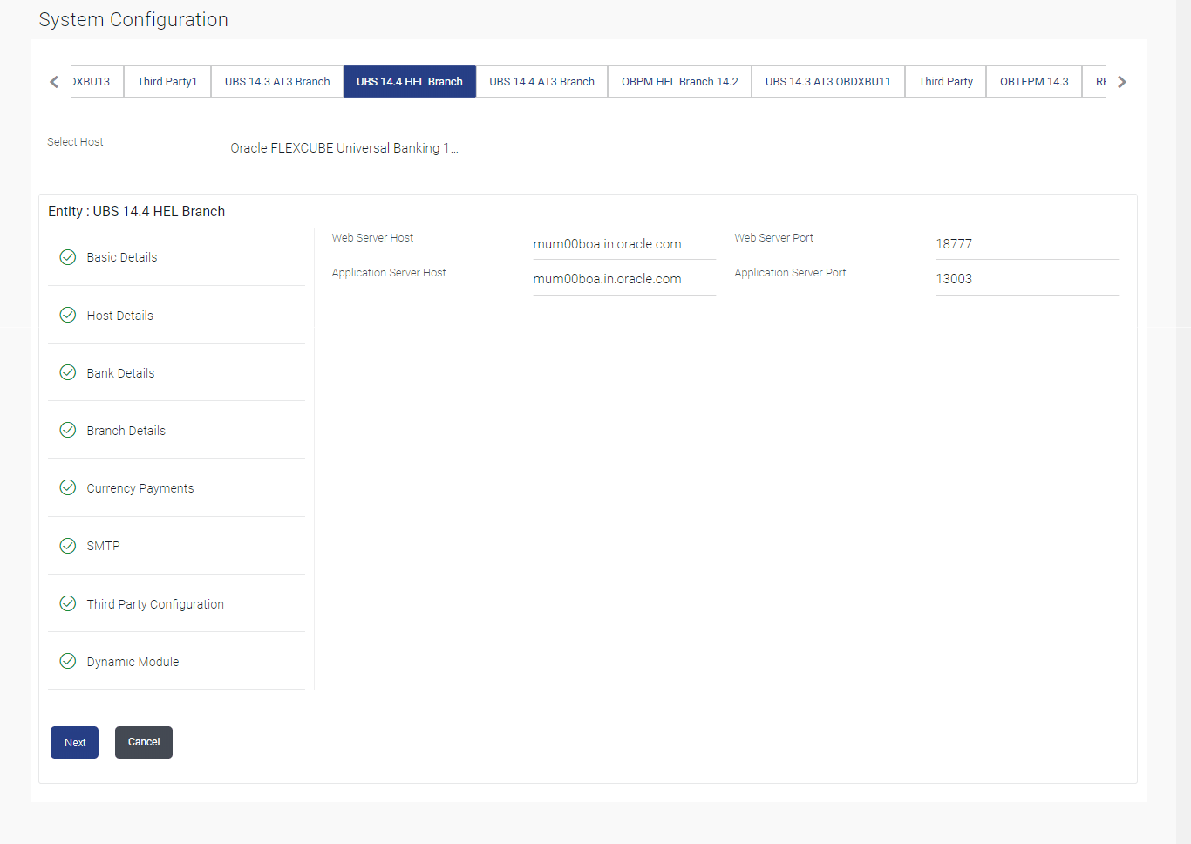Click the Oracle FLEXCUBE Universal Banking host value
The width and height of the screenshot is (1191, 844).
pyautogui.click(x=344, y=148)
